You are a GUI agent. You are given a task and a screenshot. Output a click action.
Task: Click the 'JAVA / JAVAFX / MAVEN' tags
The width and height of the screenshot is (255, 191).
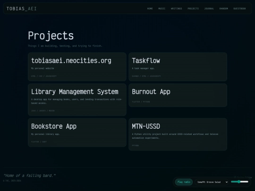[43, 111]
